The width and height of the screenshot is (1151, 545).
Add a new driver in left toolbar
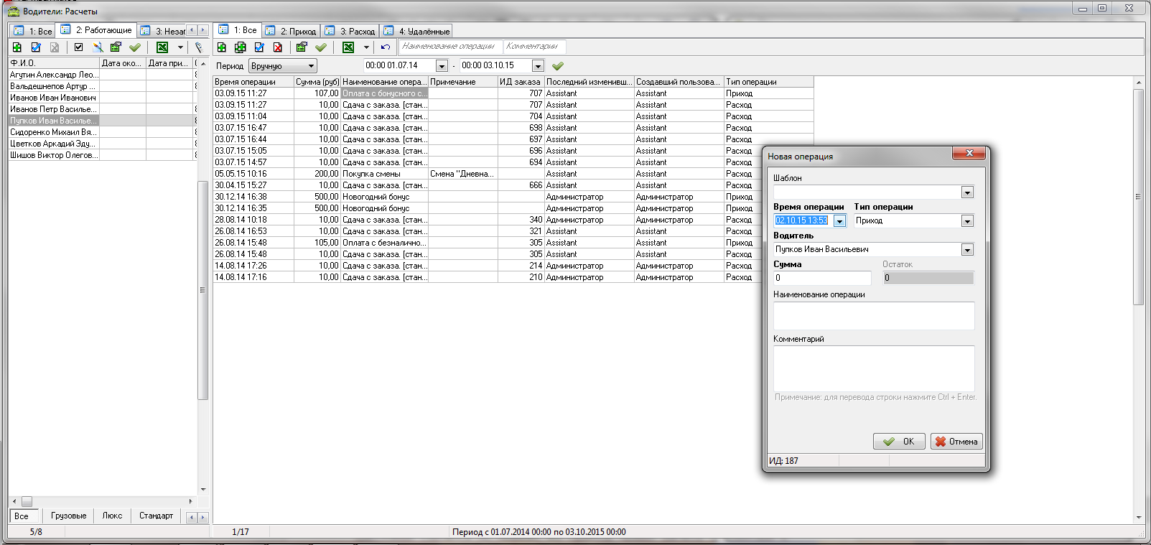(17, 47)
